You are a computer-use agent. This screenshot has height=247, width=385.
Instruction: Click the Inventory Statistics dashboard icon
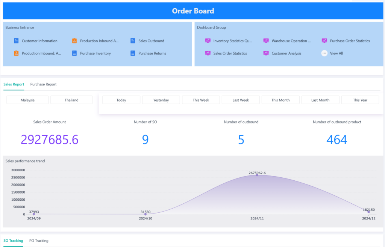[x=208, y=41]
